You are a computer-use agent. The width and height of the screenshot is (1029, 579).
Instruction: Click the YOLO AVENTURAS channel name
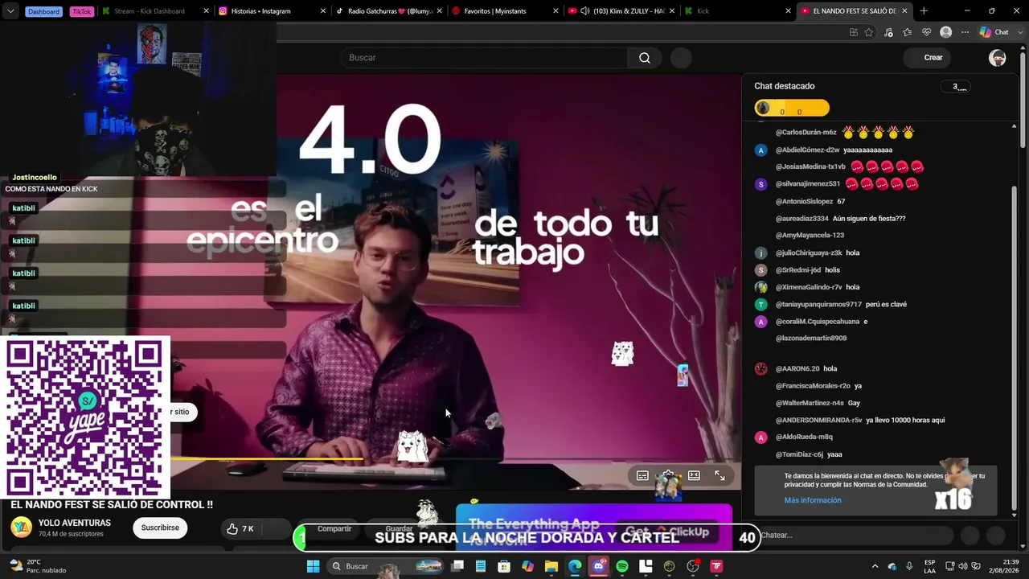pos(75,523)
